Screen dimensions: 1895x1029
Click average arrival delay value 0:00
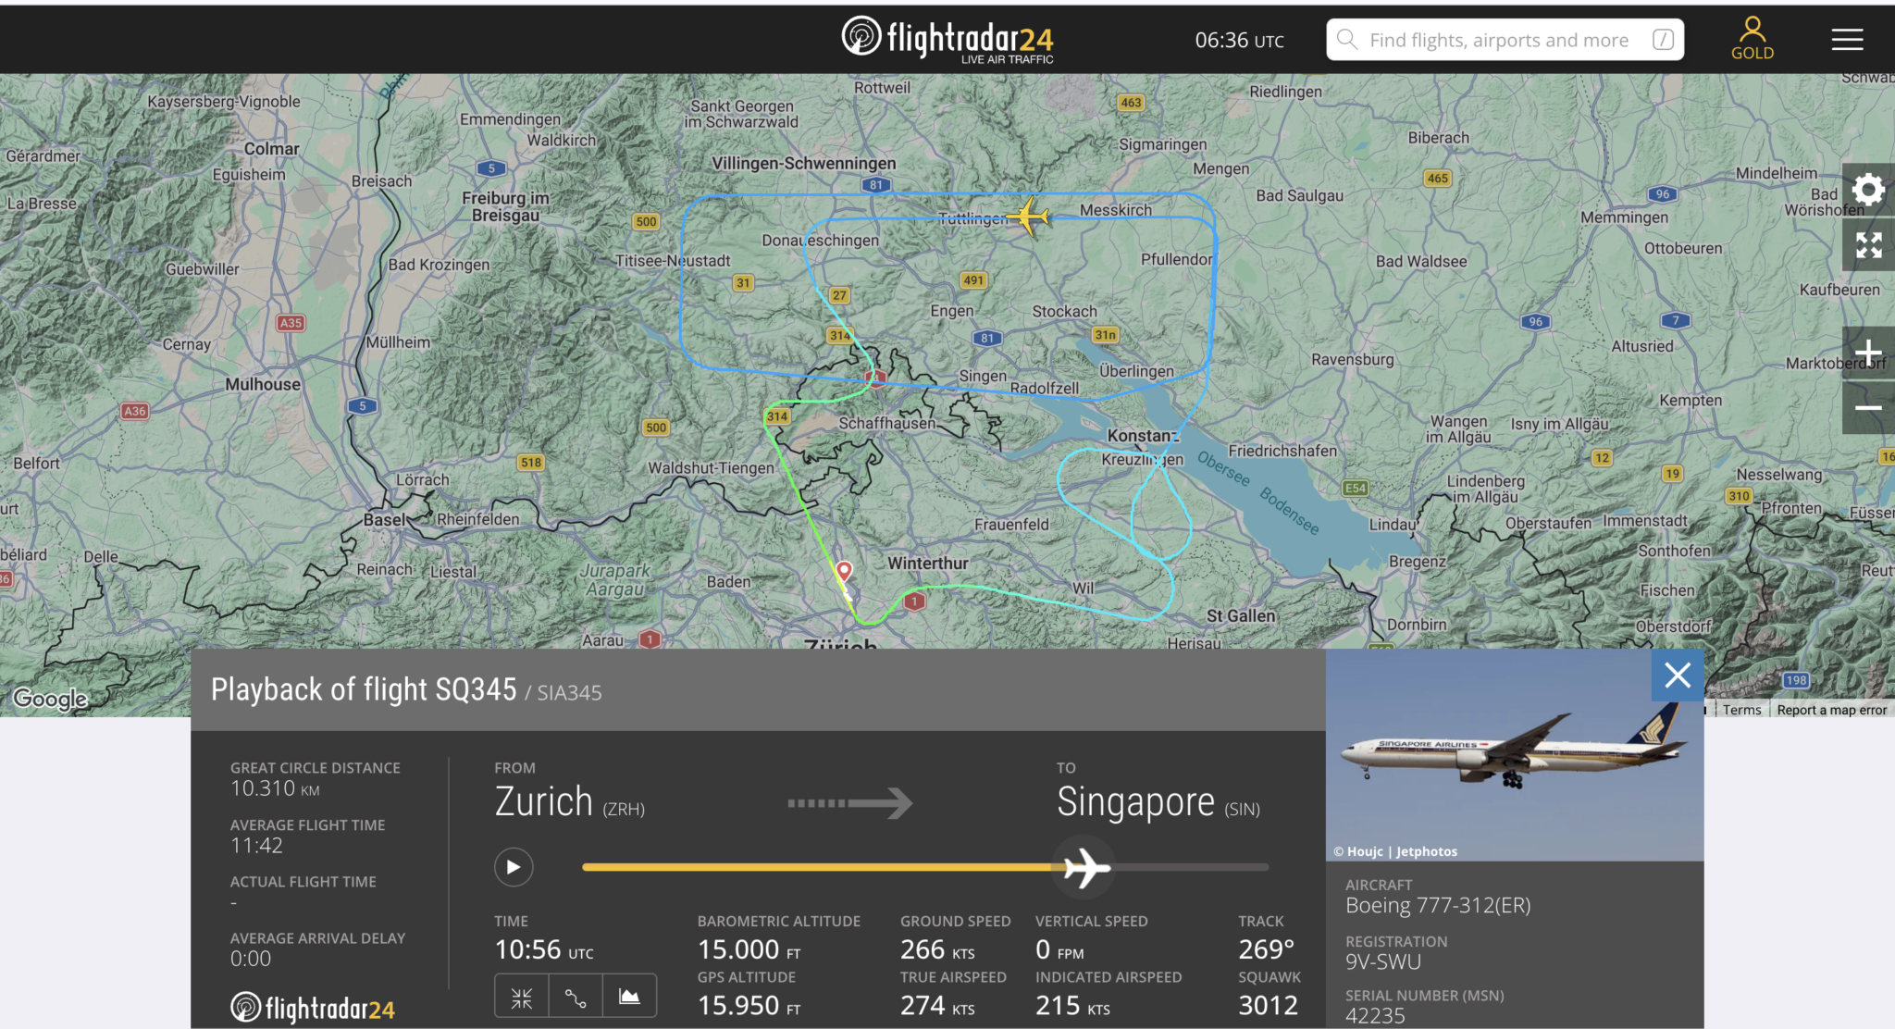[251, 959]
